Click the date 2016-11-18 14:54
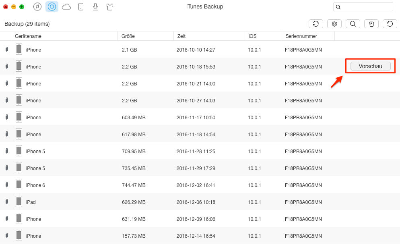400x245 pixels. pos(196,134)
